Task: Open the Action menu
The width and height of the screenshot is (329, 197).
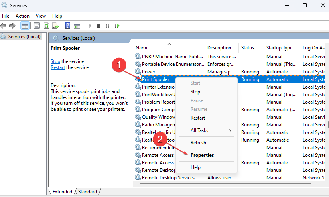Action: pos(22,16)
